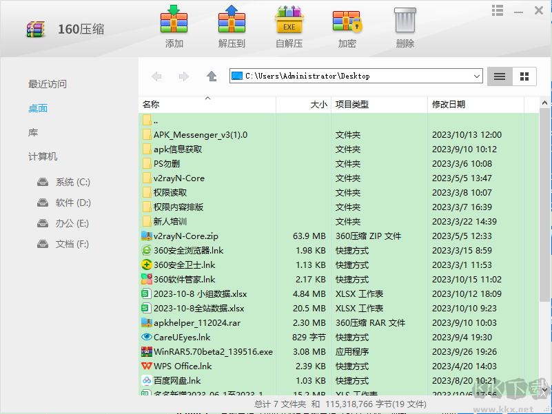Open the APK_Messenger_v3(1).0 folder

click(201, 134)
